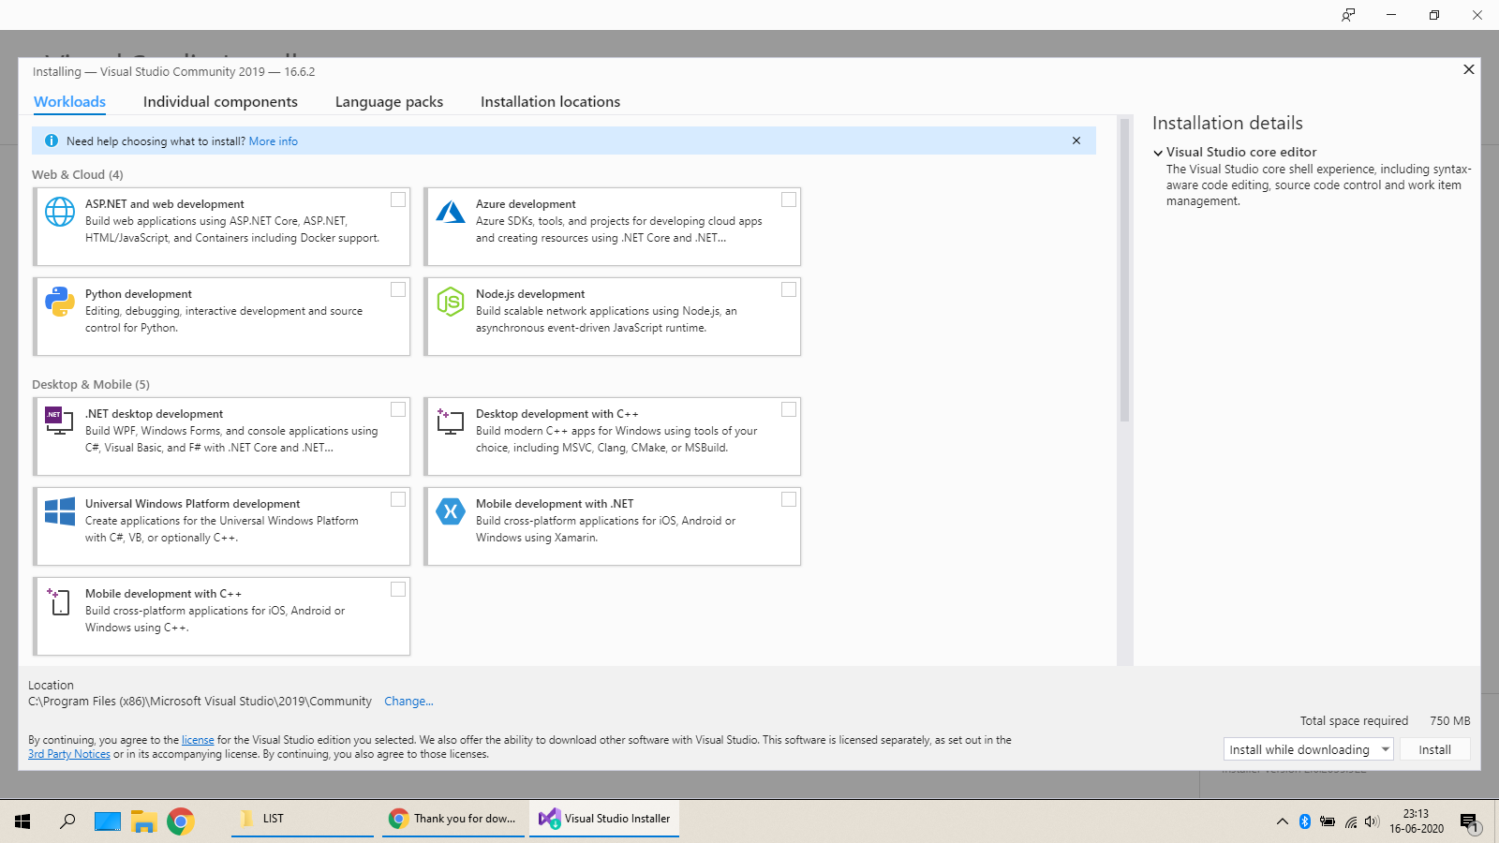The image size is (1499, 843).
Task: Click the Node.js hexagon workload icon
Action: (451, 302)
